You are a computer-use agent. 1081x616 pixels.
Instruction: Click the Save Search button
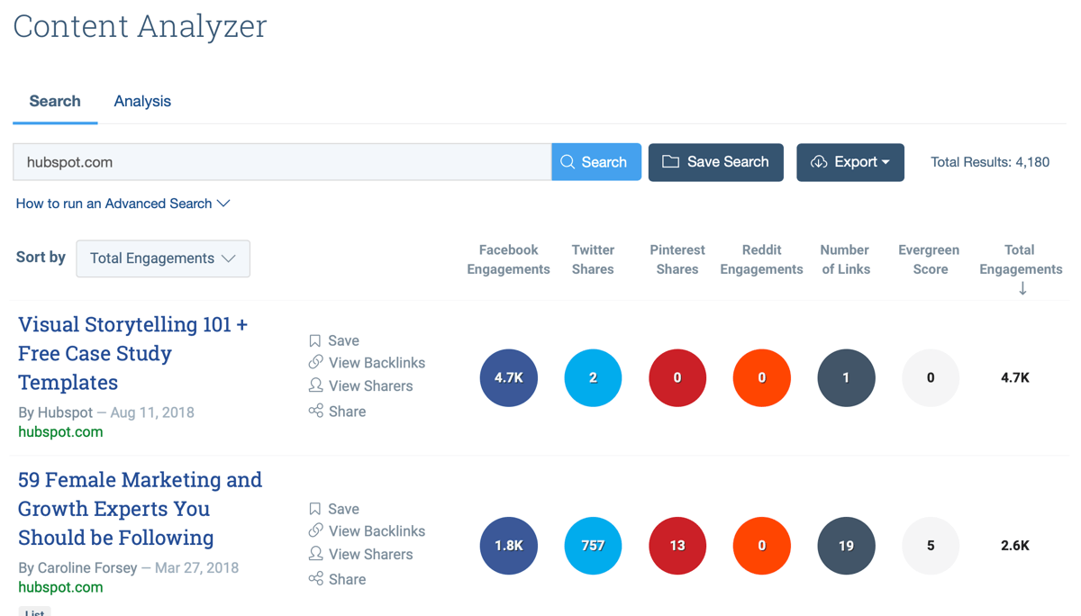click(716, 162)
